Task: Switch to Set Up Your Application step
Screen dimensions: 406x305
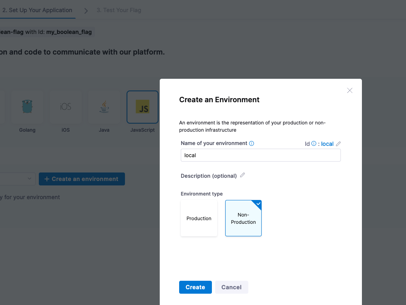Action: coord(37,10)
